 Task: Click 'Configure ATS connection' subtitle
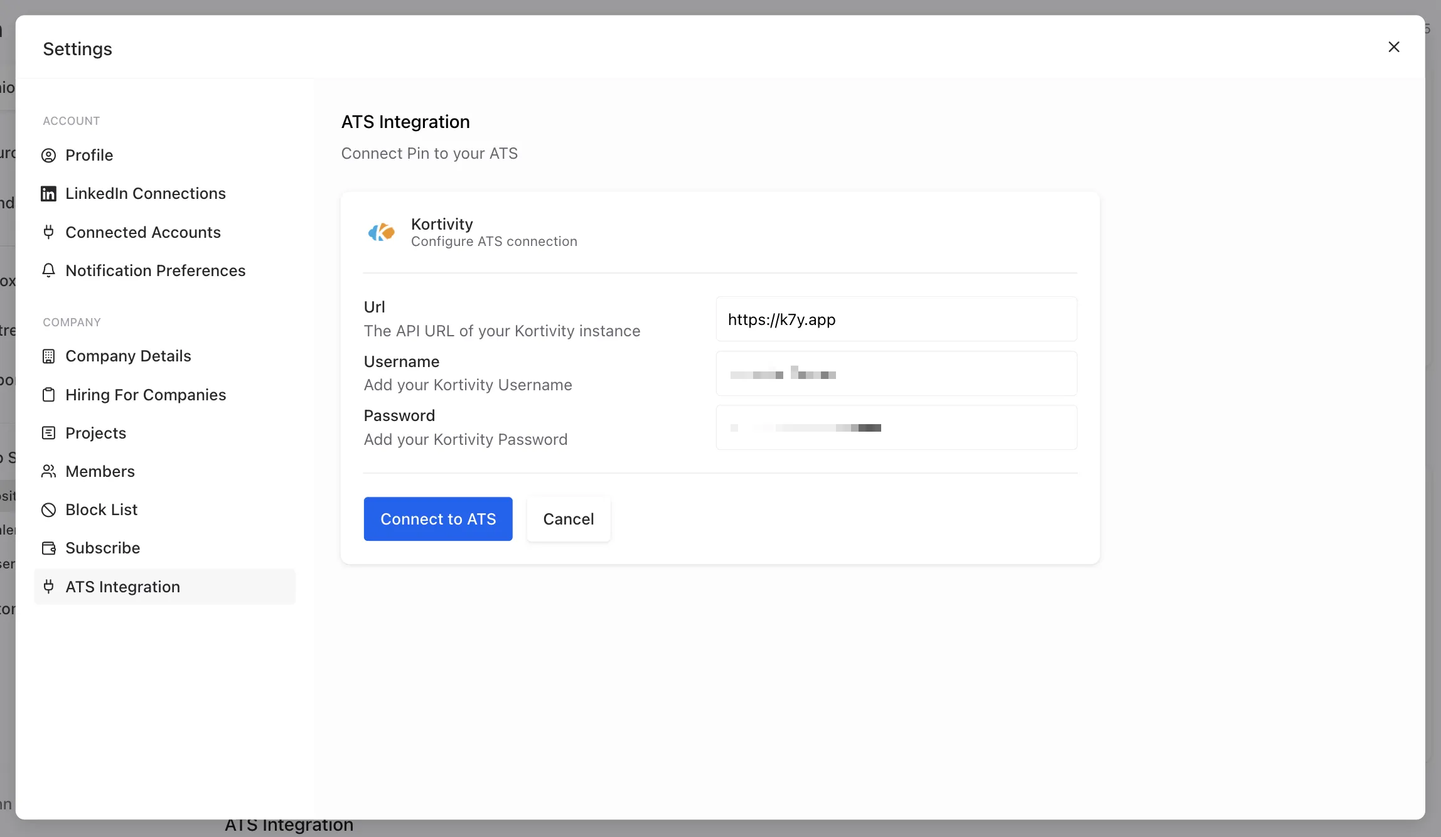pos(494,242)
